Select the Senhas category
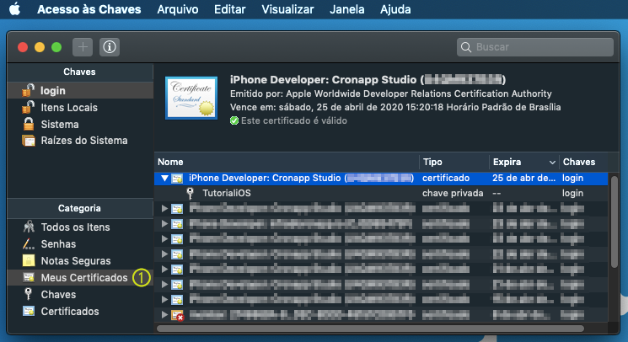The width and height of the screenshot is (628, 342). tap(80, 244)
